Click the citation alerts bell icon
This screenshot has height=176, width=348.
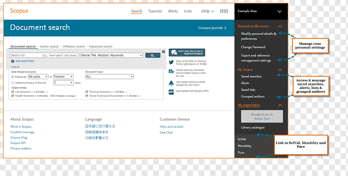171,83
